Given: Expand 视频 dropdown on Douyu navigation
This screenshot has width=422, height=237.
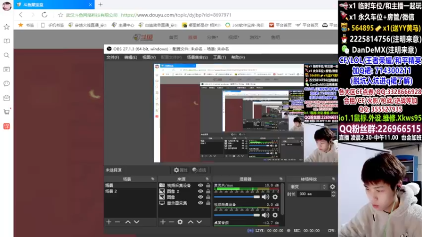Looking at the screenshot, I should pyautogui.click(x=234, y=37).
